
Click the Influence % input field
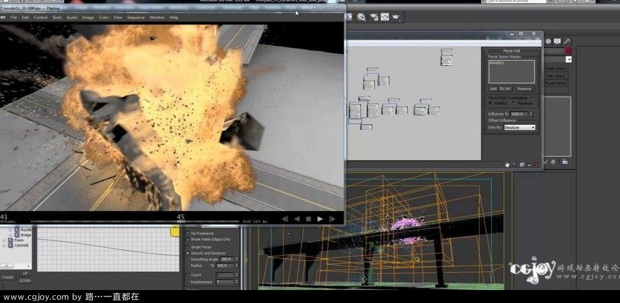pyautogui.click(x=519, y=114)
